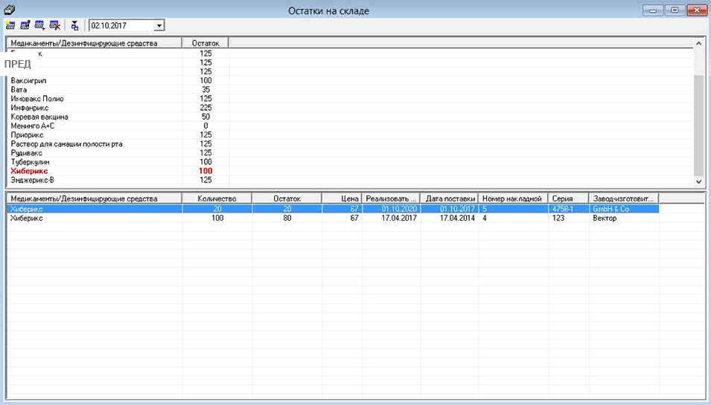This screenshot has width=711, height=405.
Task: Click inside the 02.10.2017 date field
Action: [119, 25]
